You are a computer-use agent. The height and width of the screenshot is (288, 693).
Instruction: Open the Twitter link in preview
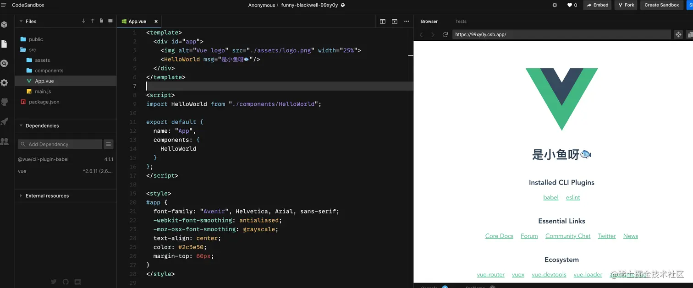(607, 236)
